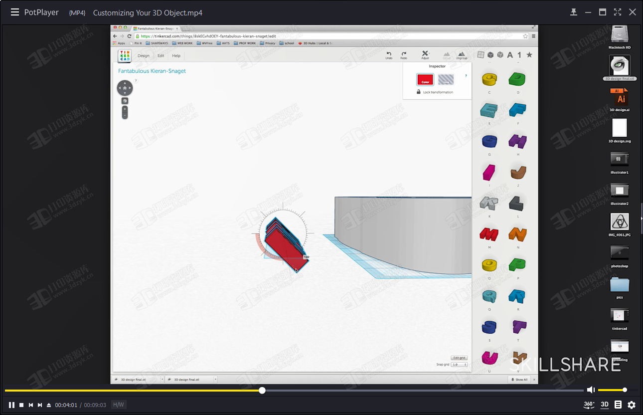Open the Design menu
Image resolution: width=643 pixels, height=415 pixels.
[x=144, y=56]
